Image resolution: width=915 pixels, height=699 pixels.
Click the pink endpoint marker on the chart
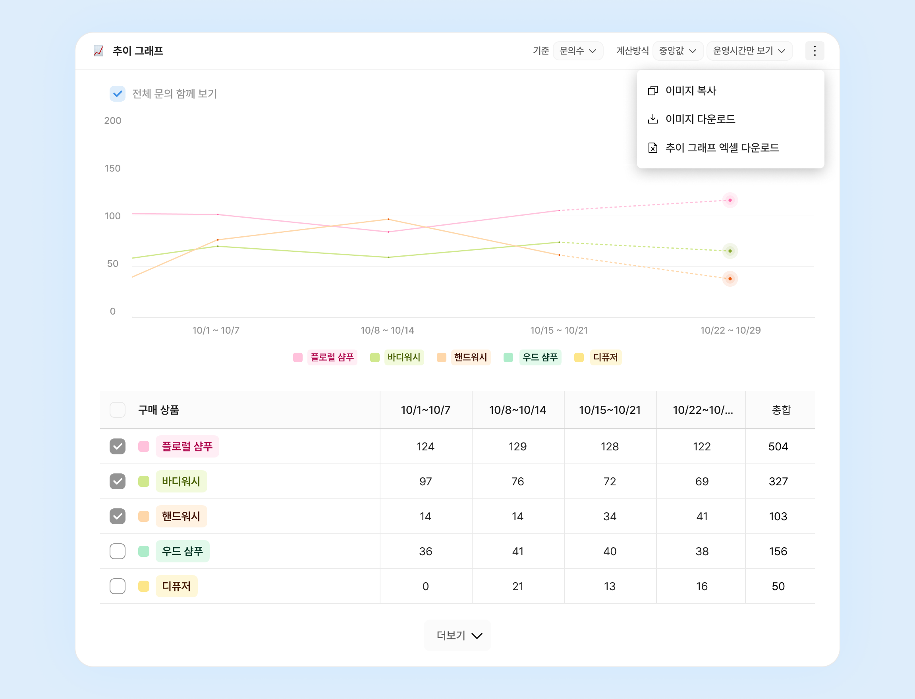point(730,200)
